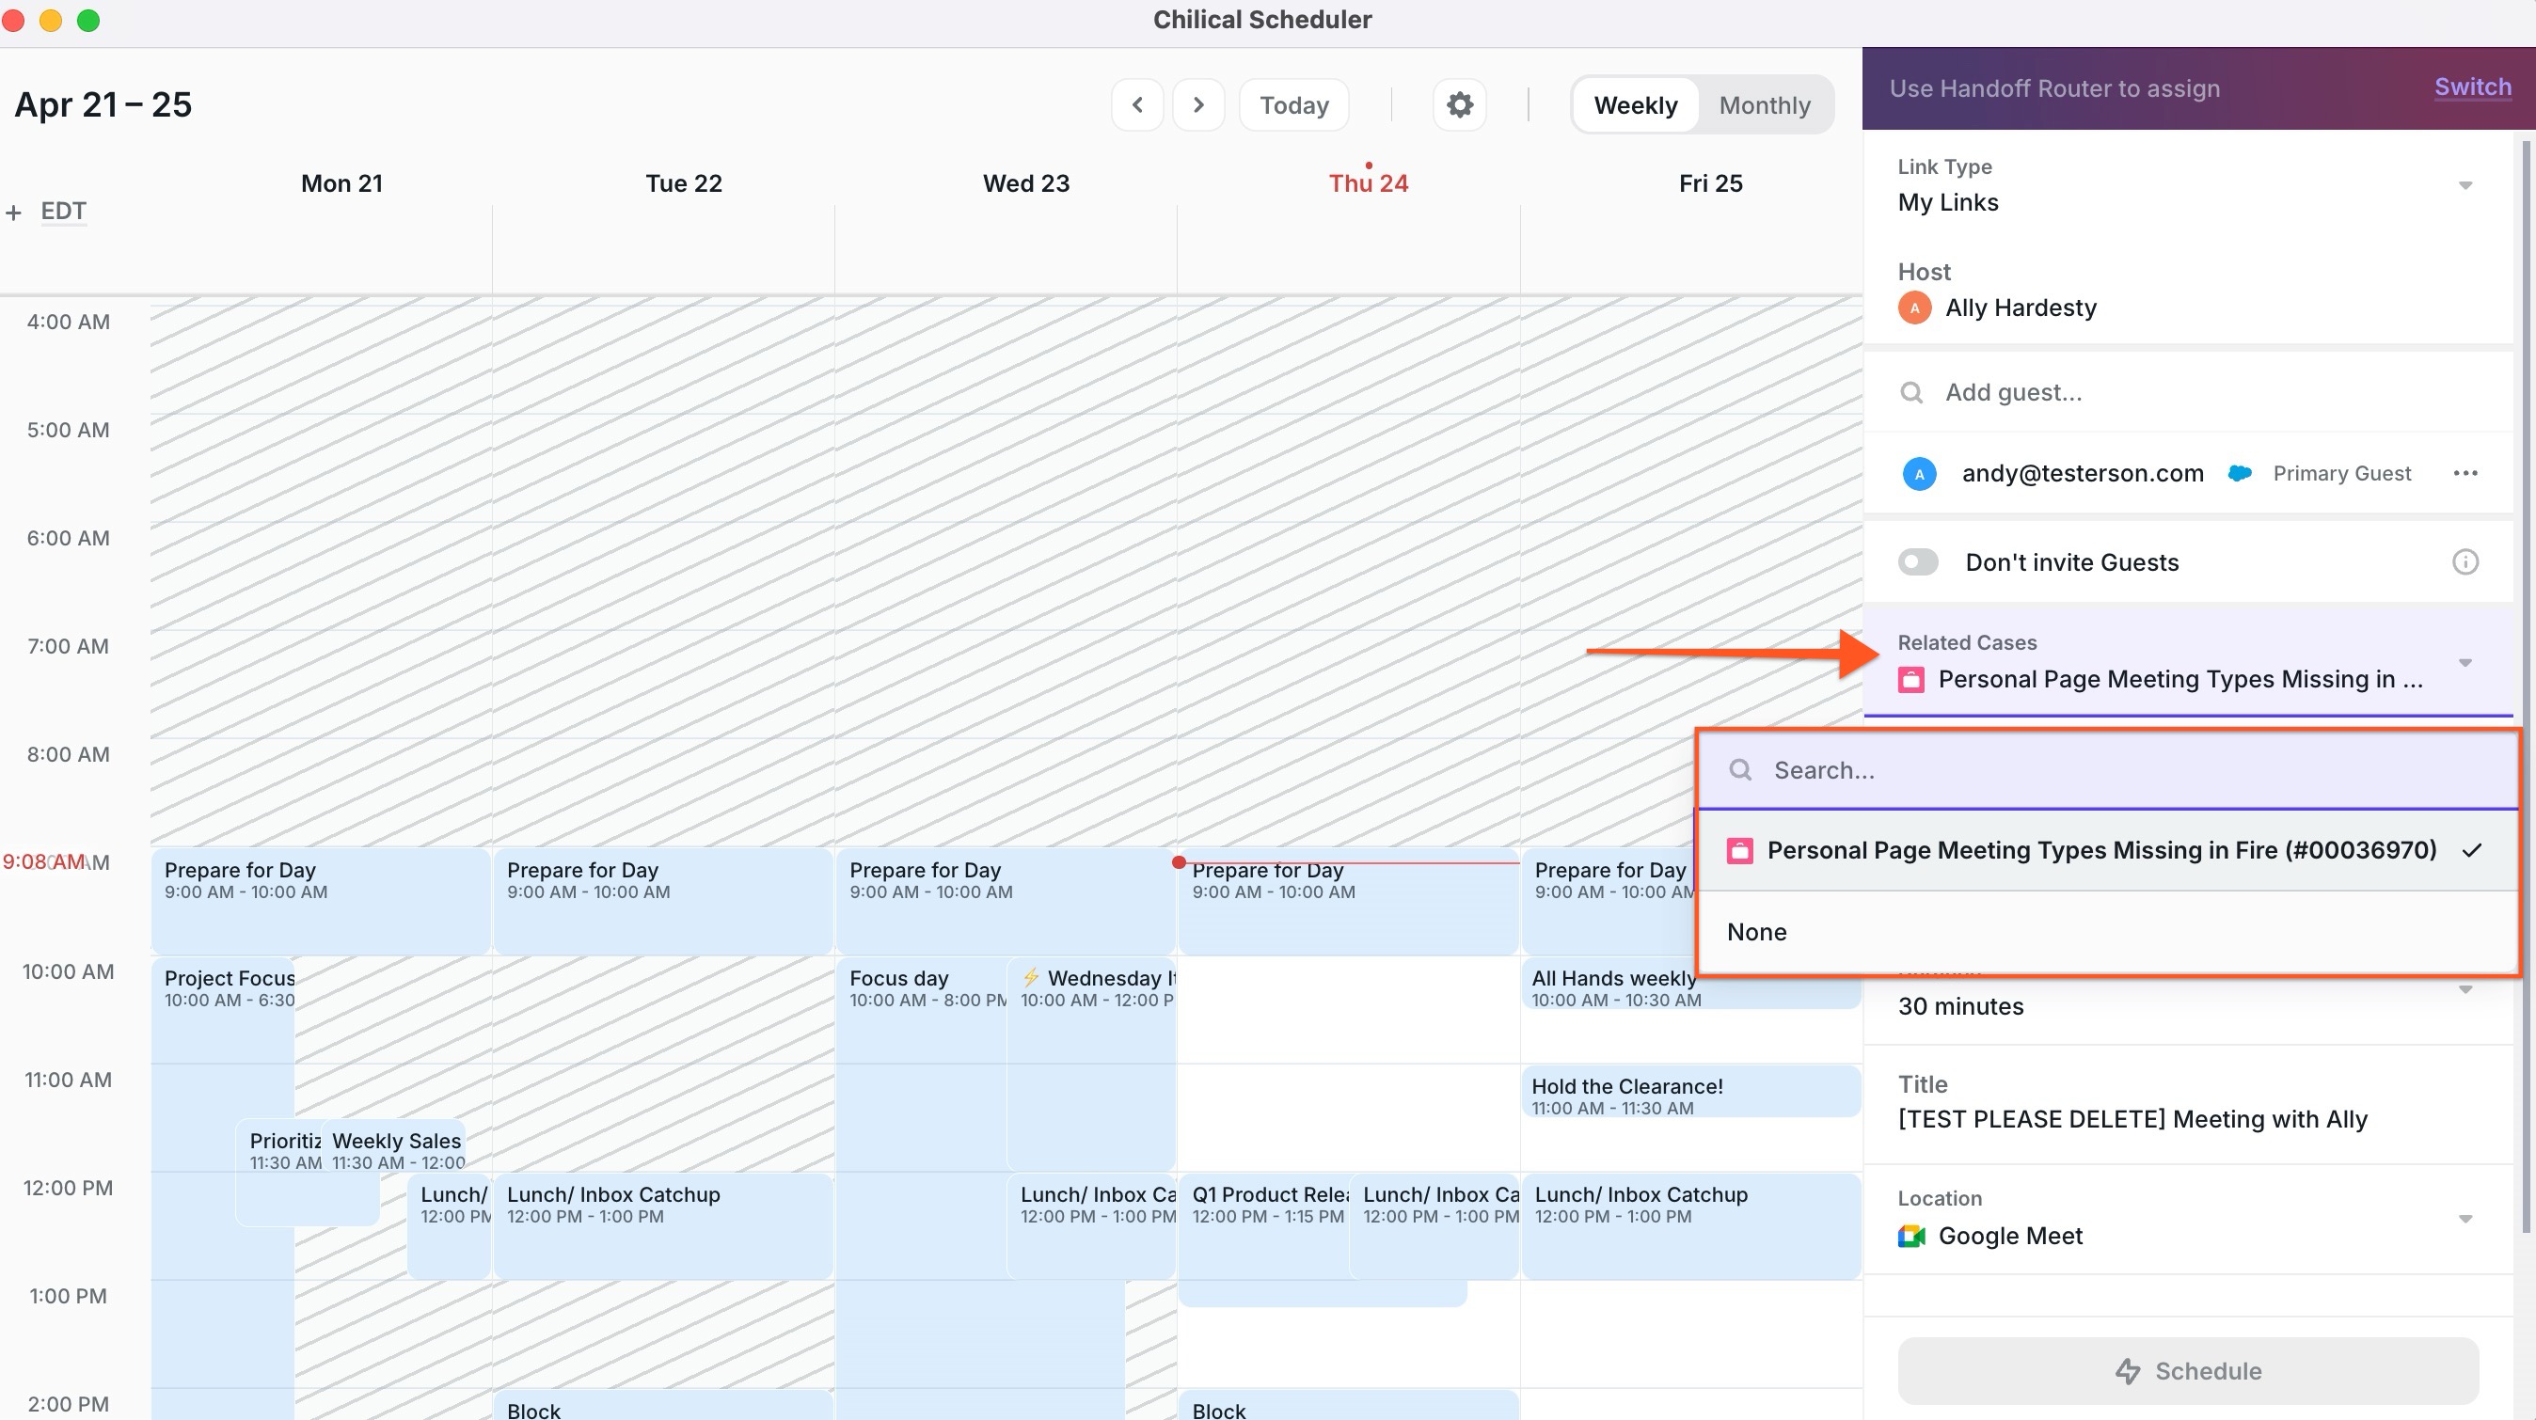Click the Salesforce cloud icon beside andy@testerson.com
This screenshot has height=1420, width=2536.
coord(2240,473)
